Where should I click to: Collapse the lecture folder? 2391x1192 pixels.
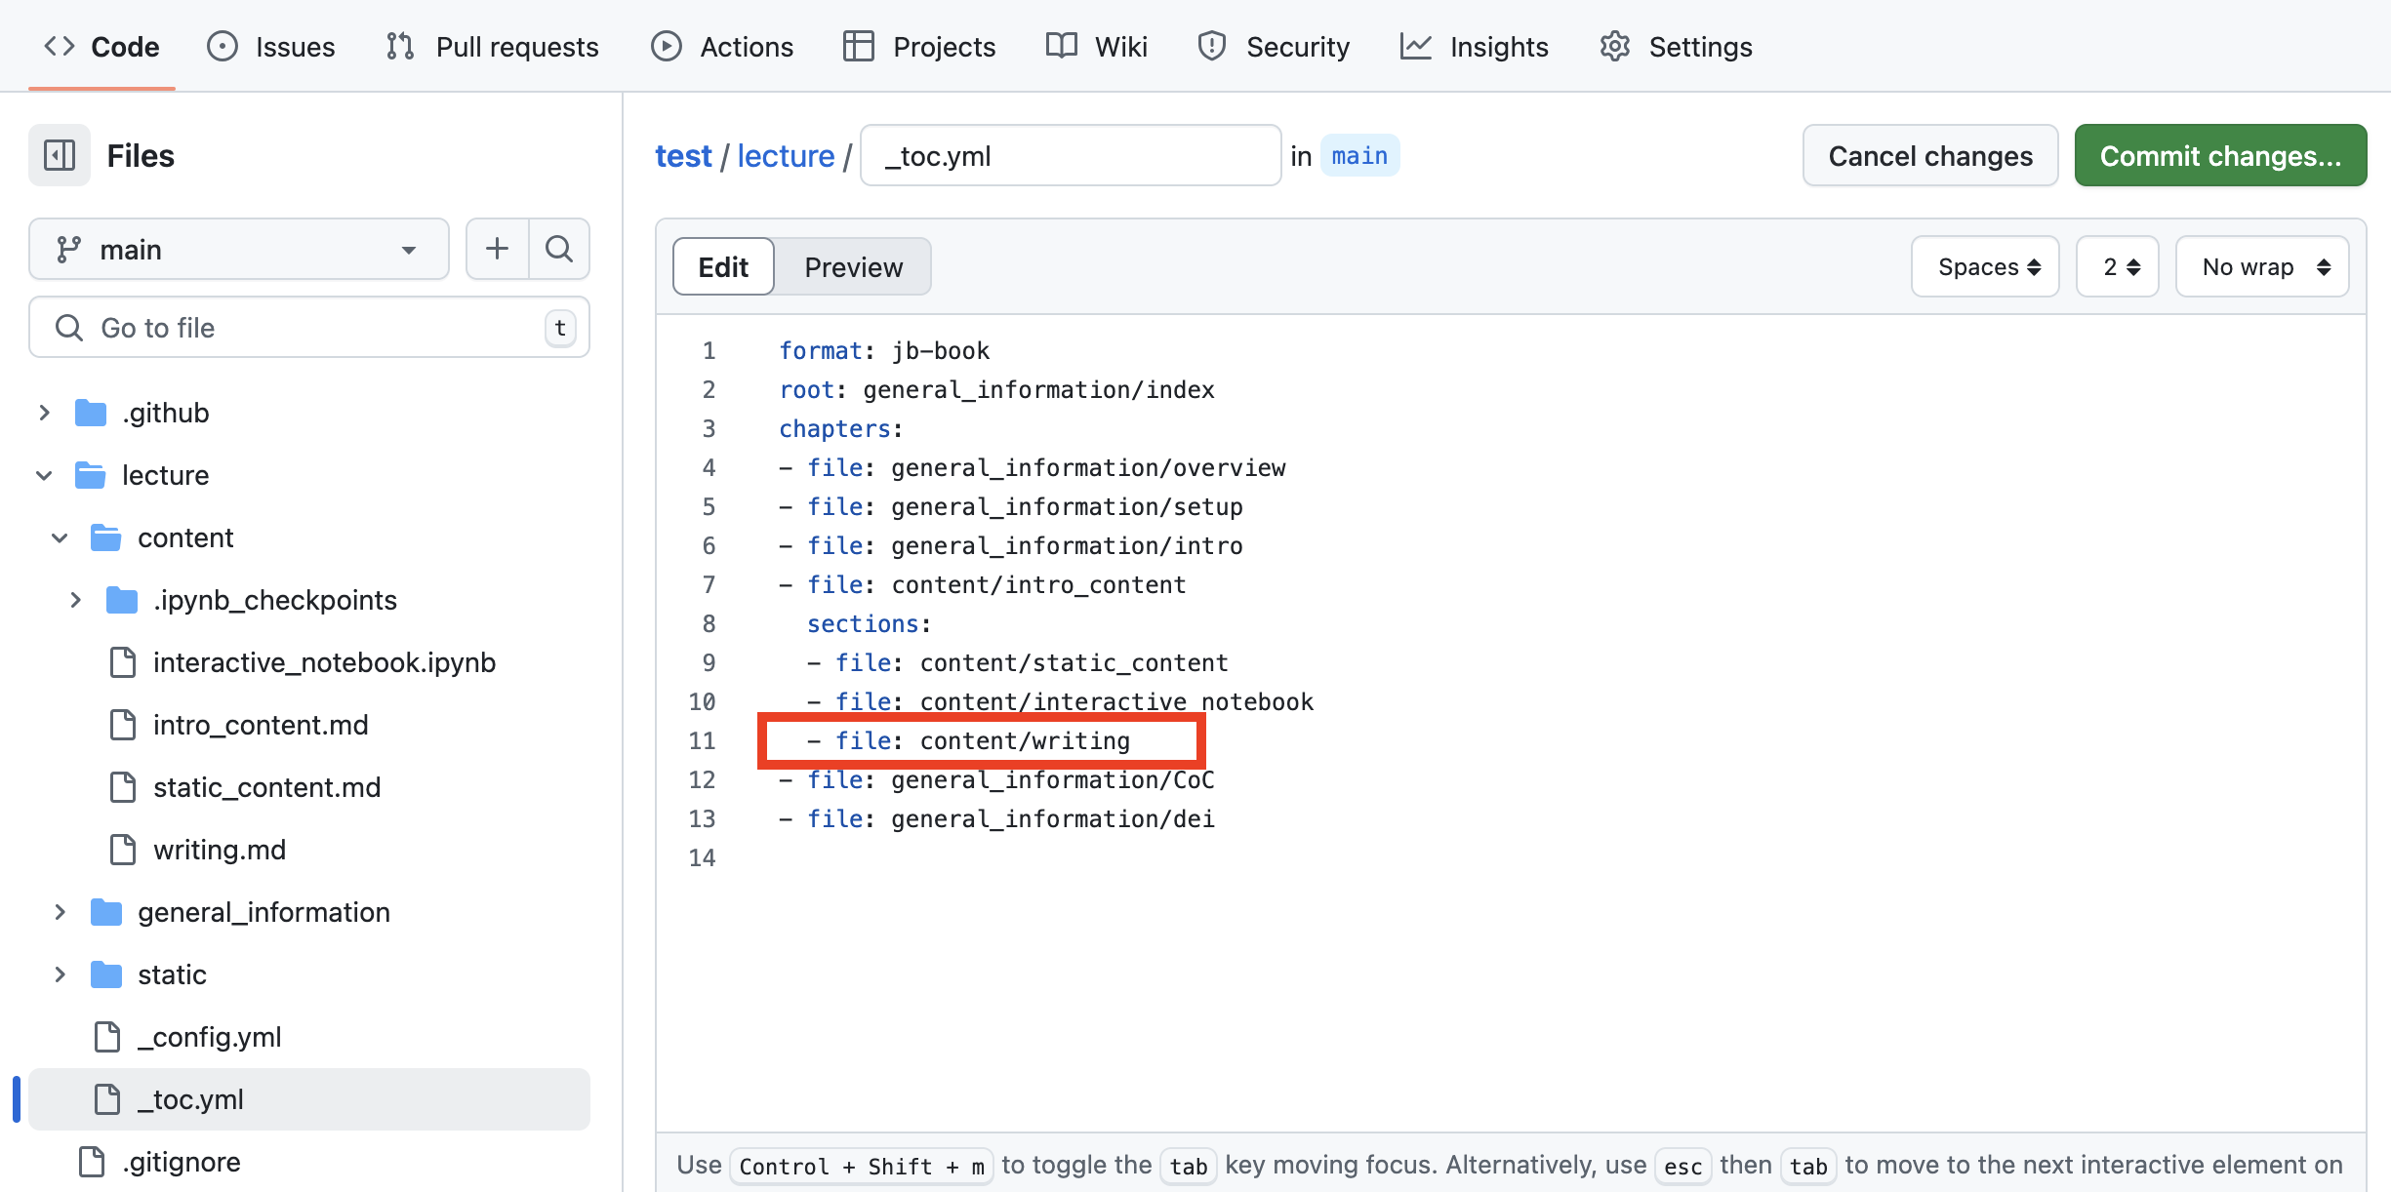[44, 475]
